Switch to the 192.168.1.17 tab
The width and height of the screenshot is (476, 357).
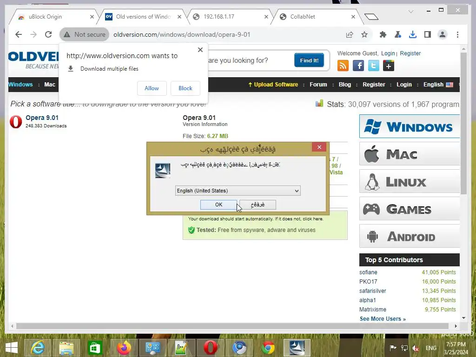point(230,17)
